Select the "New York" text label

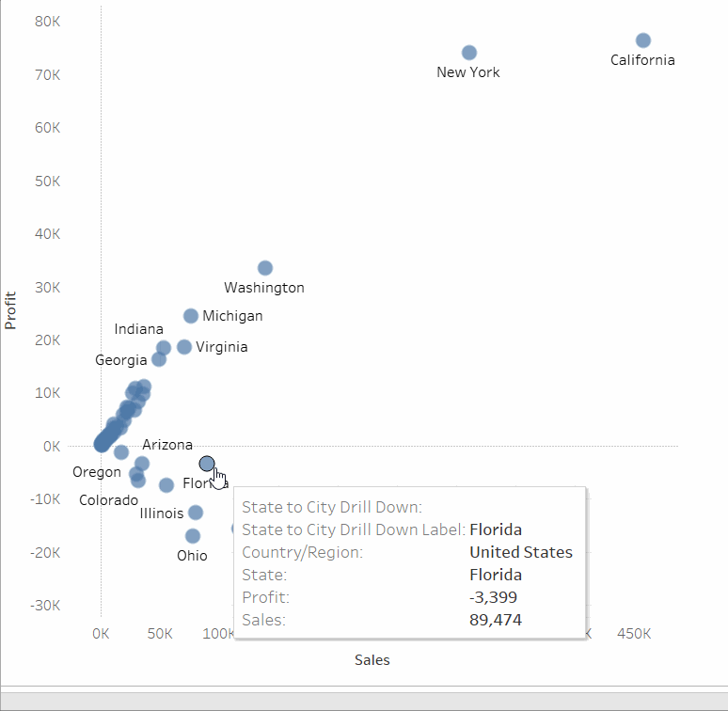468,72
